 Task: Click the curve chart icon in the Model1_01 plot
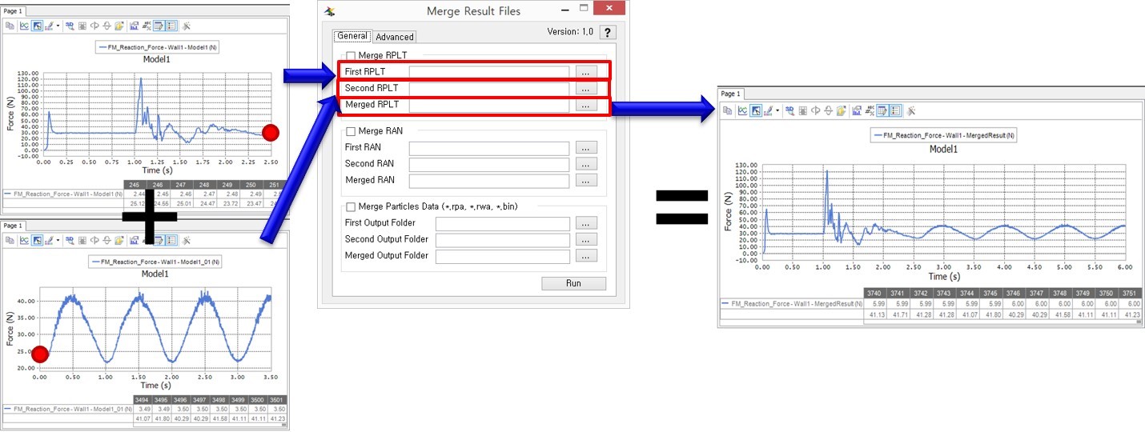(x=24, y=239)
